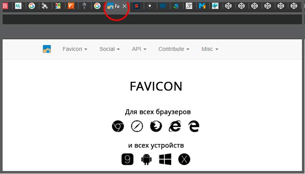The image size is (305, 174).
Task: Click the Internet Explorer icon
Action: (x=175, y=126)
